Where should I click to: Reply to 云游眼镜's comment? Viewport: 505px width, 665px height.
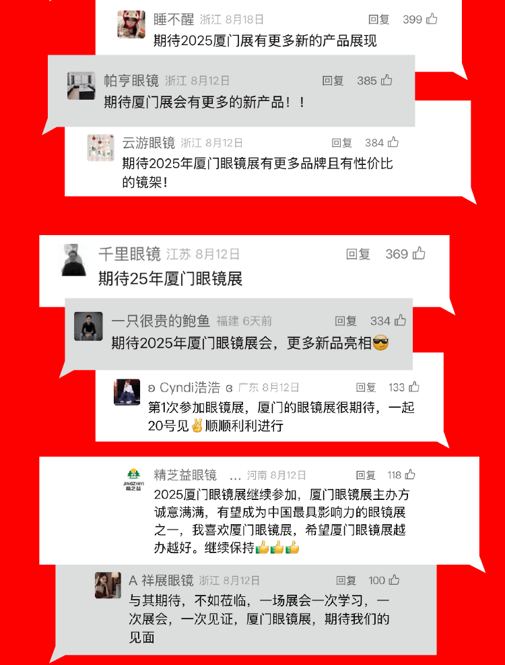click(342, 143)
